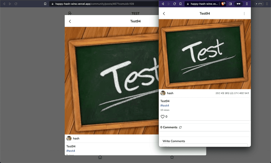
Task: Click back chevron in background Test94 page
Action: (x=70, y=21)
